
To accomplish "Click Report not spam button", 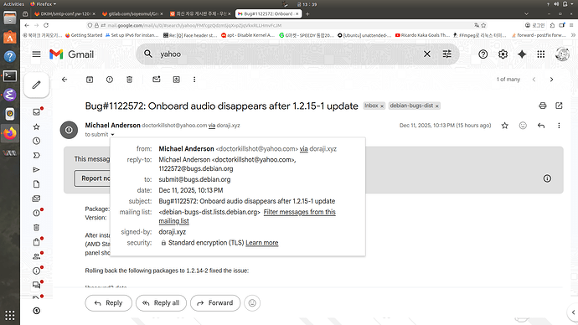I will coord(92,178).
